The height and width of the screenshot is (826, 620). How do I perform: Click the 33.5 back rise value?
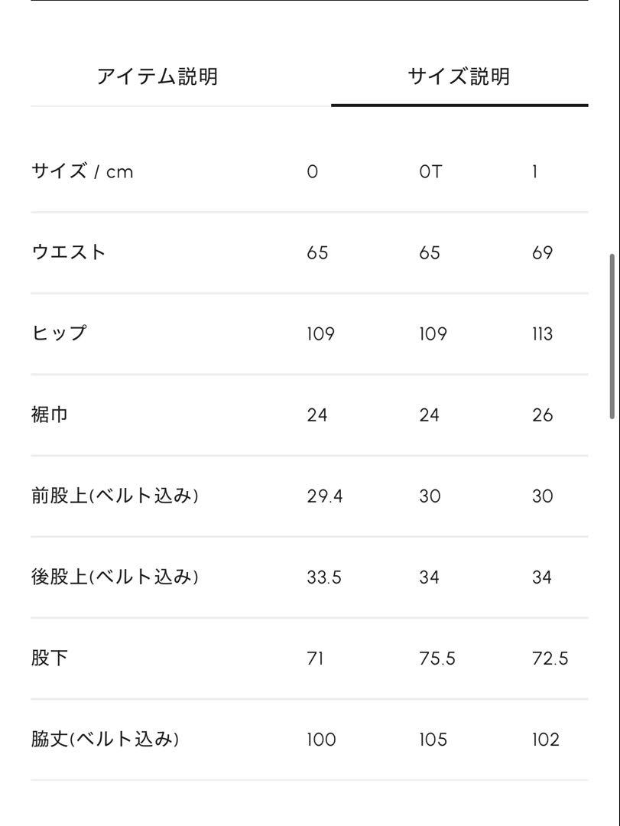(324, 577)
